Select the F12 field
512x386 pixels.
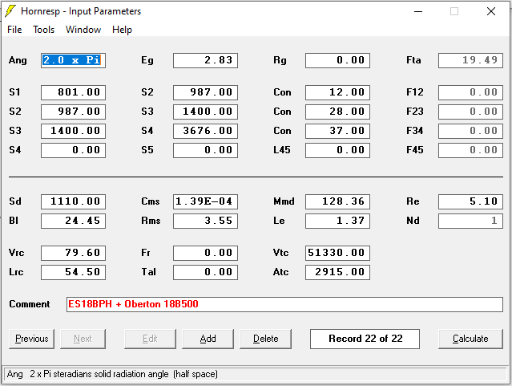[470, 92]
